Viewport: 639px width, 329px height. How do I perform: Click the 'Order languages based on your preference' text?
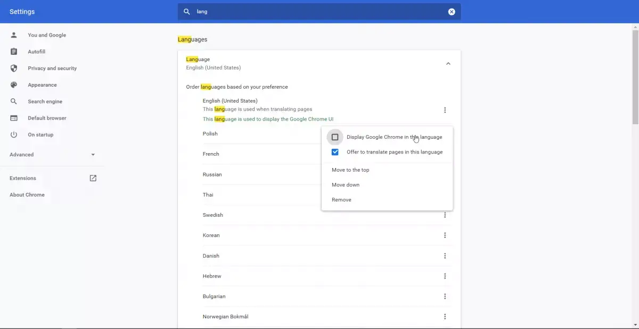(x=237, y=87)
